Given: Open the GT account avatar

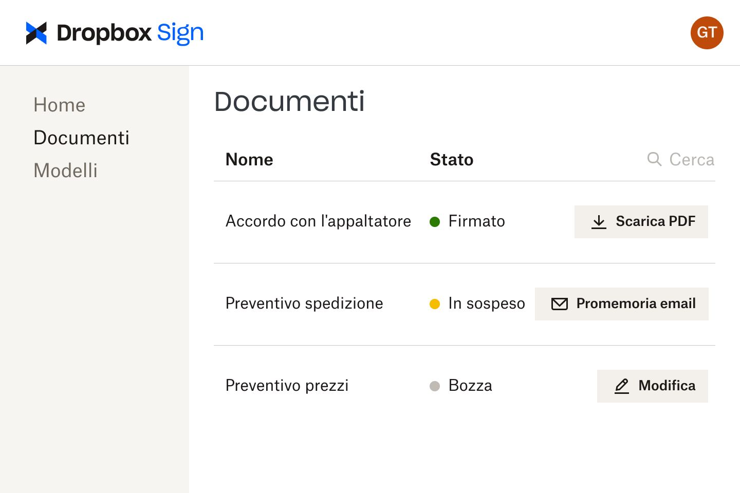Looking at the screenshot, I should coord(707,33).
